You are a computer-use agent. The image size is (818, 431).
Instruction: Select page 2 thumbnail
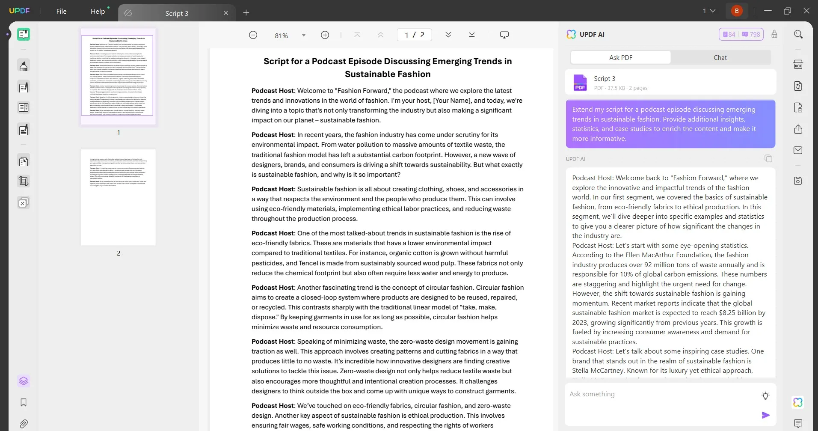coord(119,197)
